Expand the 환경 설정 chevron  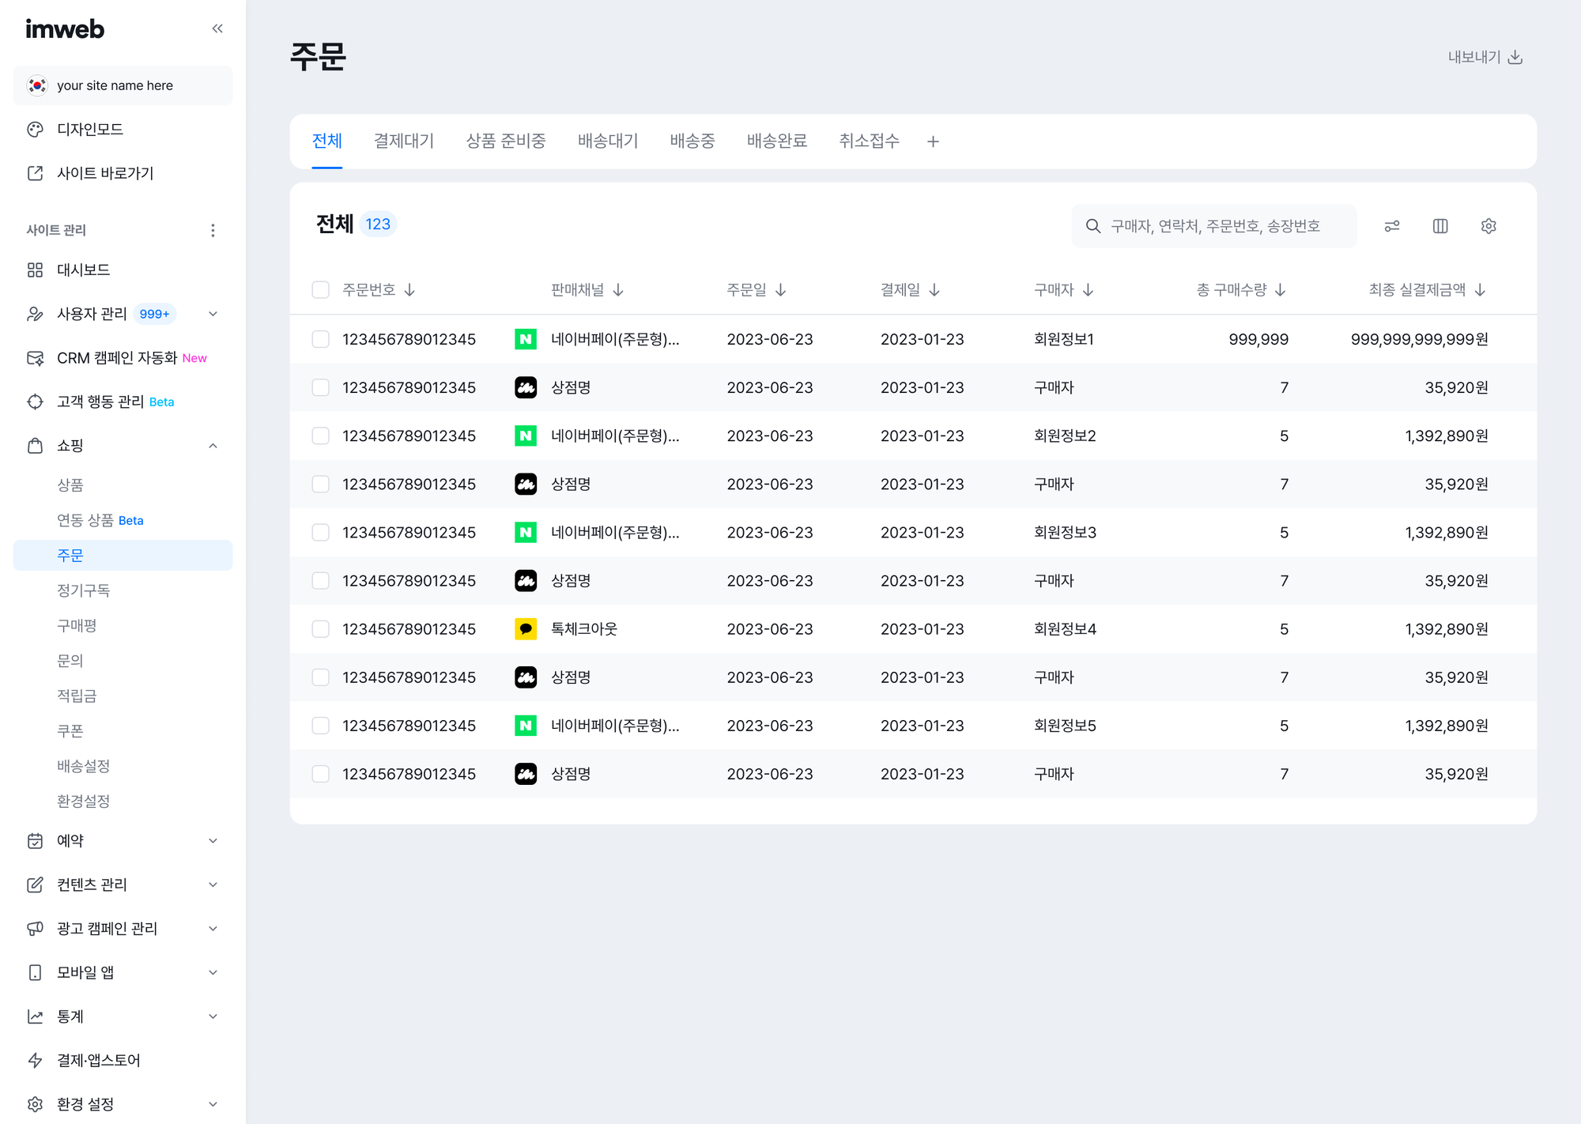point(213,1104)
